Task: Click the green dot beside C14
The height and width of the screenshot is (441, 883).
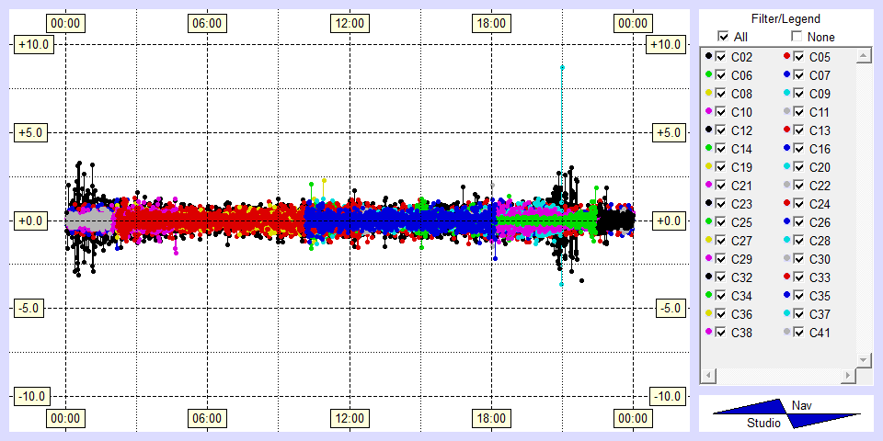Action: pyautogui.click(x=708, y=149)
